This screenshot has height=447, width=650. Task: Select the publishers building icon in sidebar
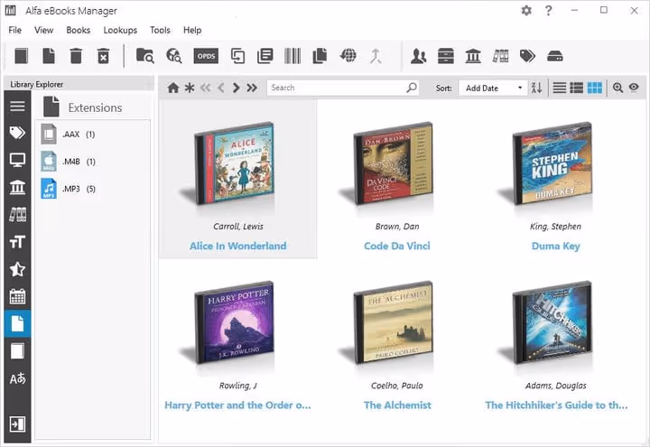click(x=17, y=188)
